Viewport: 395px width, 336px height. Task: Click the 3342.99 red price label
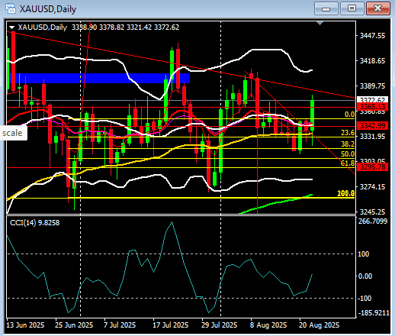(372, 125)
